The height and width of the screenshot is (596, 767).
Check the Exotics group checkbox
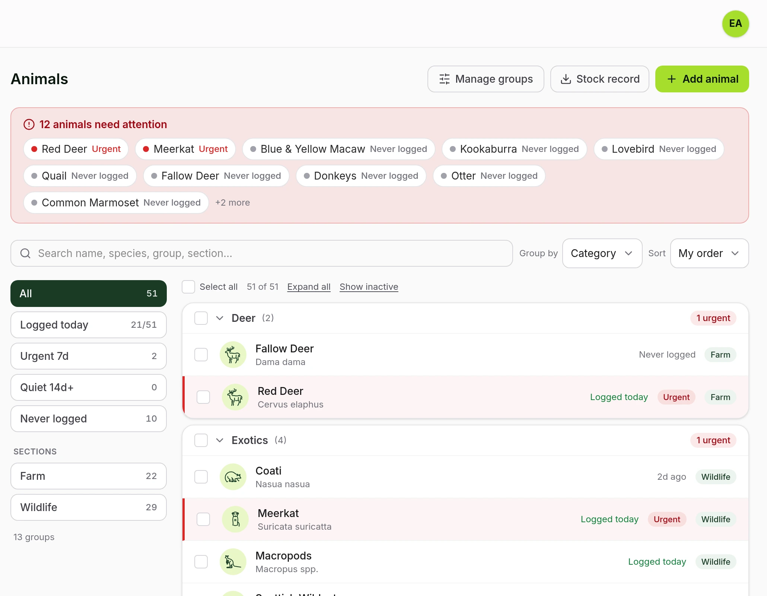[201, 440]
